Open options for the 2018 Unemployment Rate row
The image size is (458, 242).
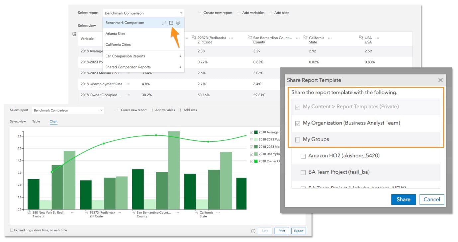point(128,84)
